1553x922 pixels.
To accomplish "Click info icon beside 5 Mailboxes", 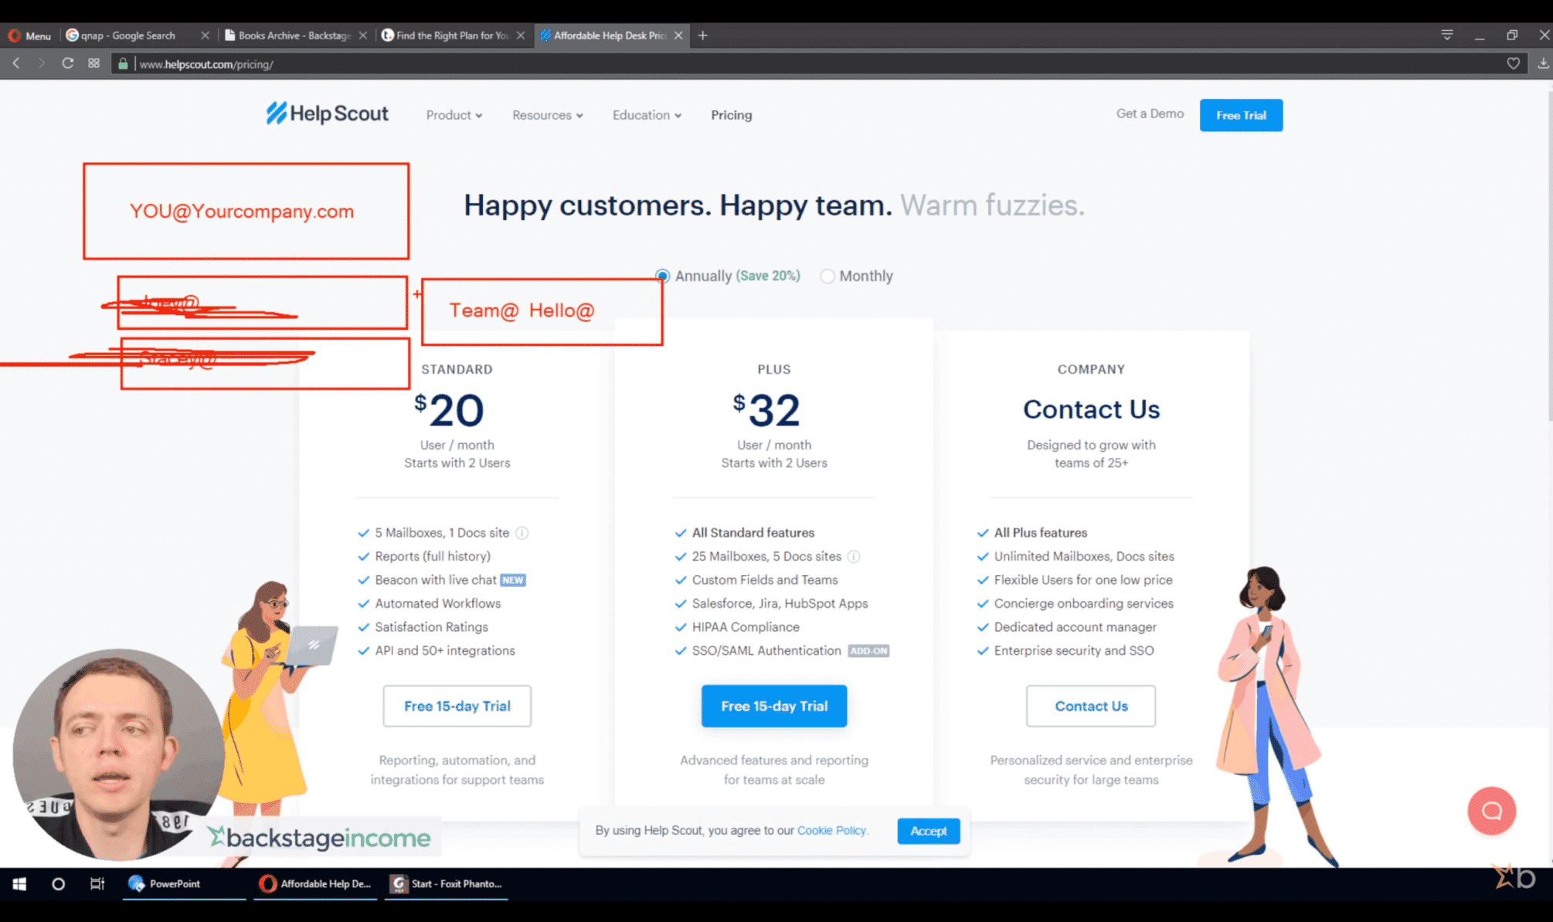I will point(522,533).
